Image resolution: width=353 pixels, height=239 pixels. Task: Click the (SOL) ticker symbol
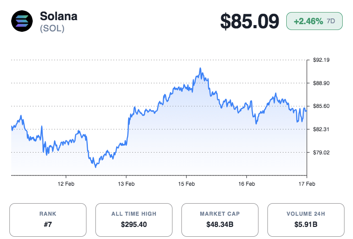pos(52,28)
